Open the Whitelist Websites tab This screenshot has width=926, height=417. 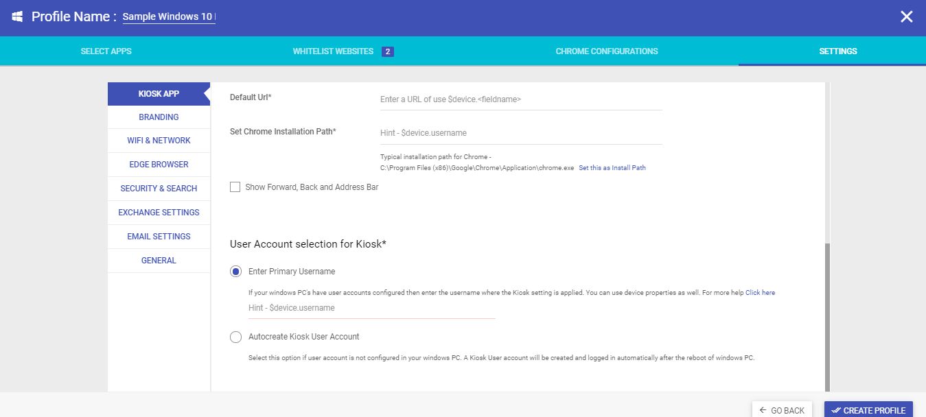coord(333,51)
